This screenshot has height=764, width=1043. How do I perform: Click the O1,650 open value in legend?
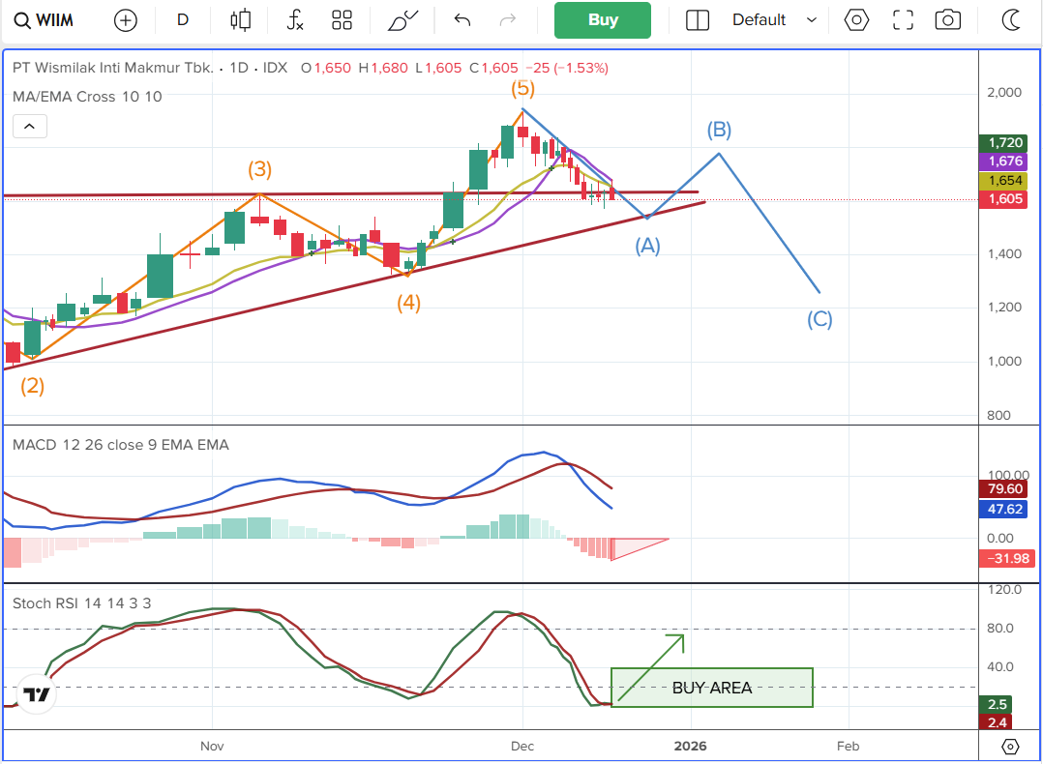coord(326,68)
